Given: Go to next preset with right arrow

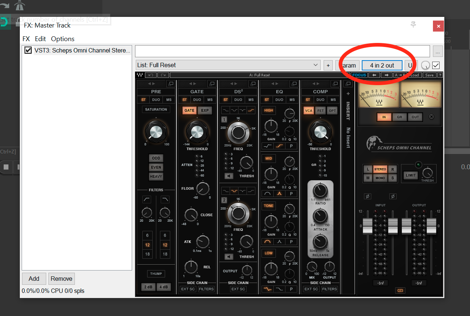Looking at the screenshot, I should point(386,75).
